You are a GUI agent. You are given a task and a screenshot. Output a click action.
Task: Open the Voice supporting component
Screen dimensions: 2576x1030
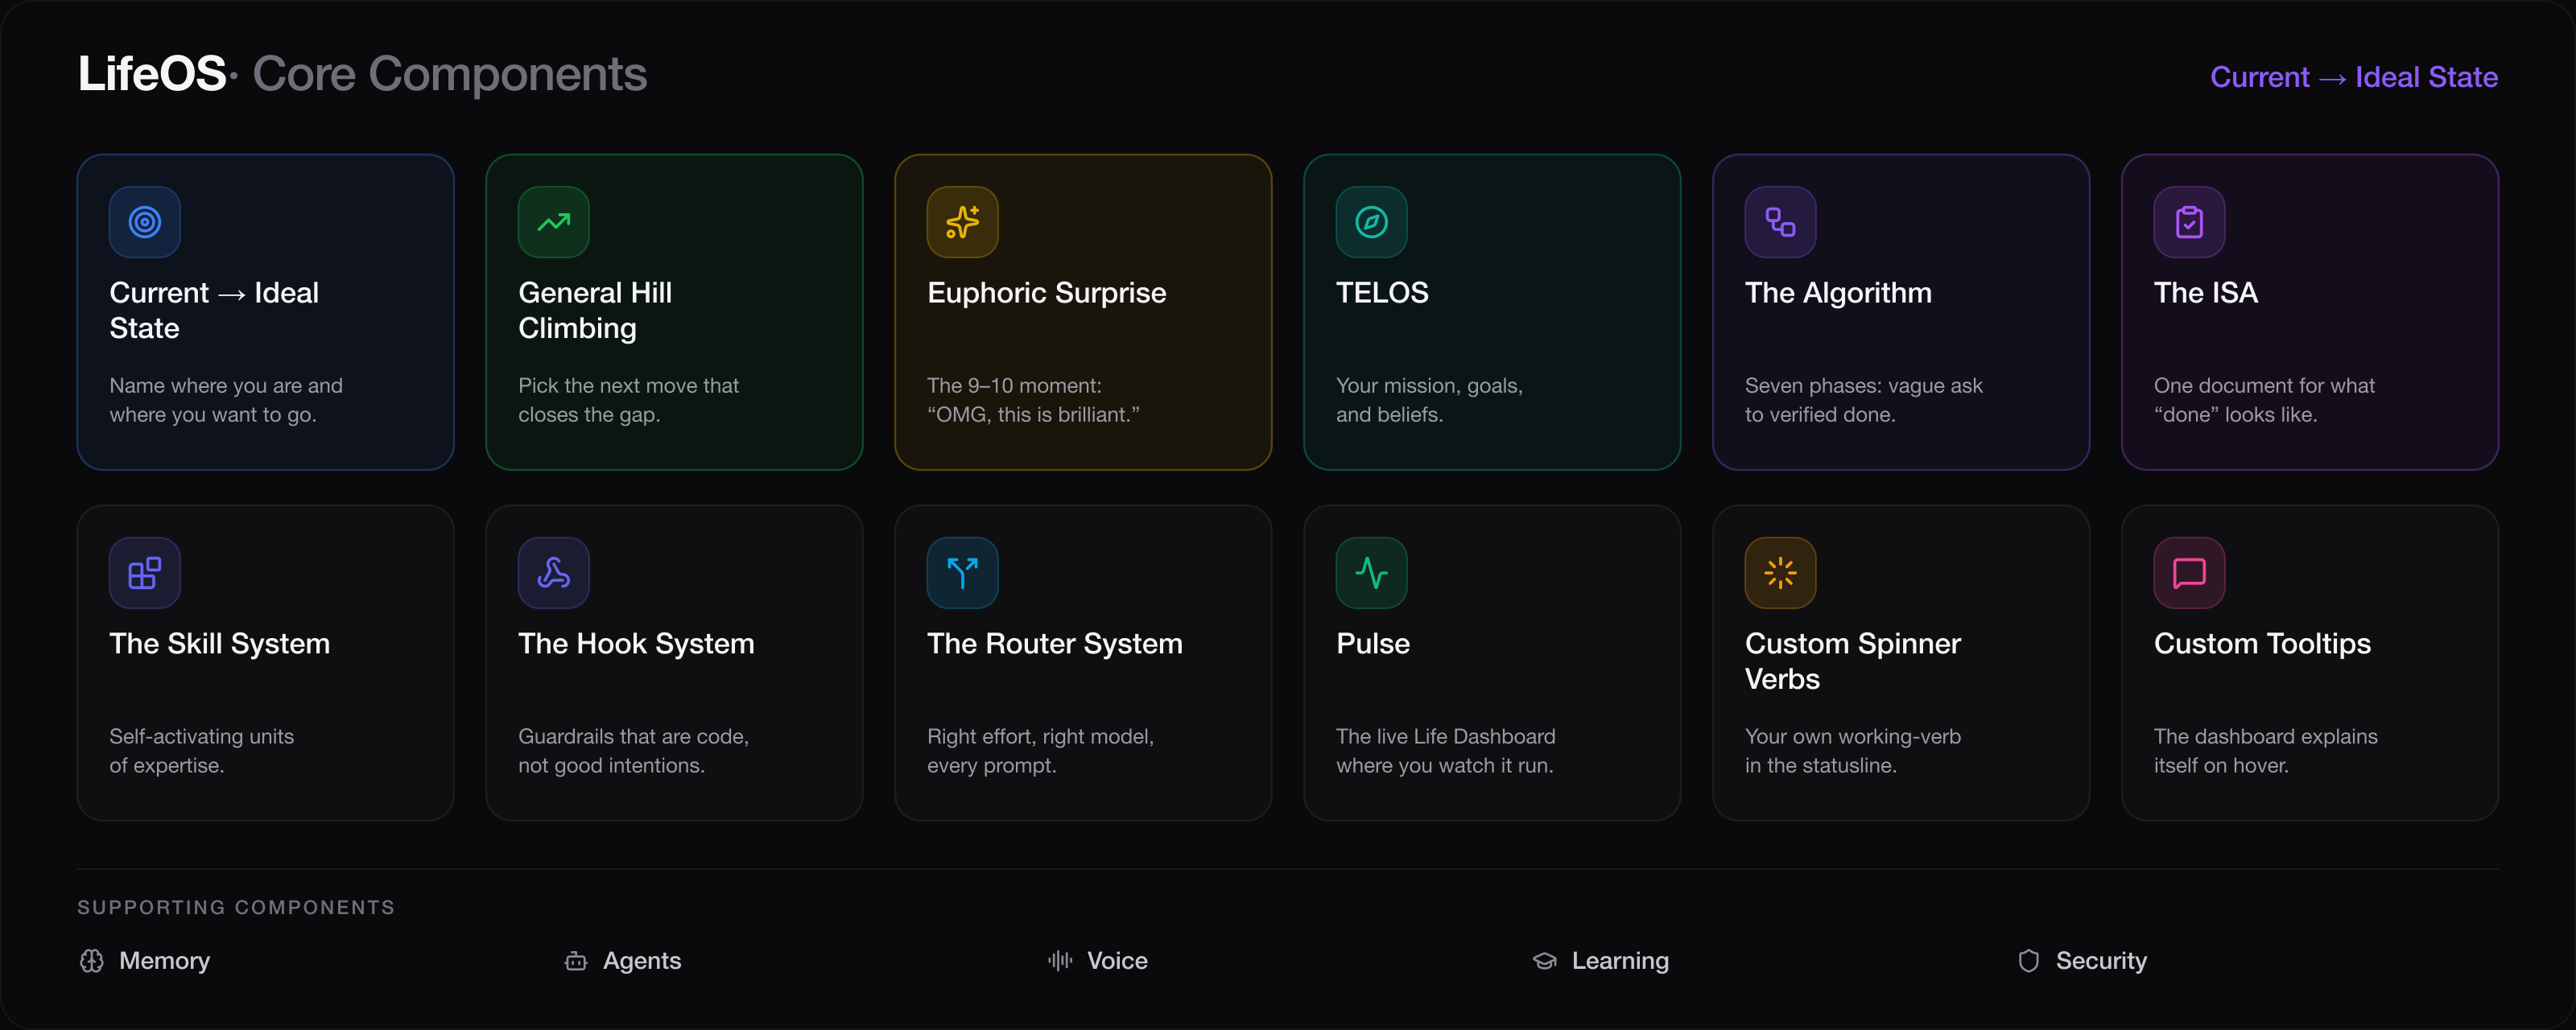1098,961
